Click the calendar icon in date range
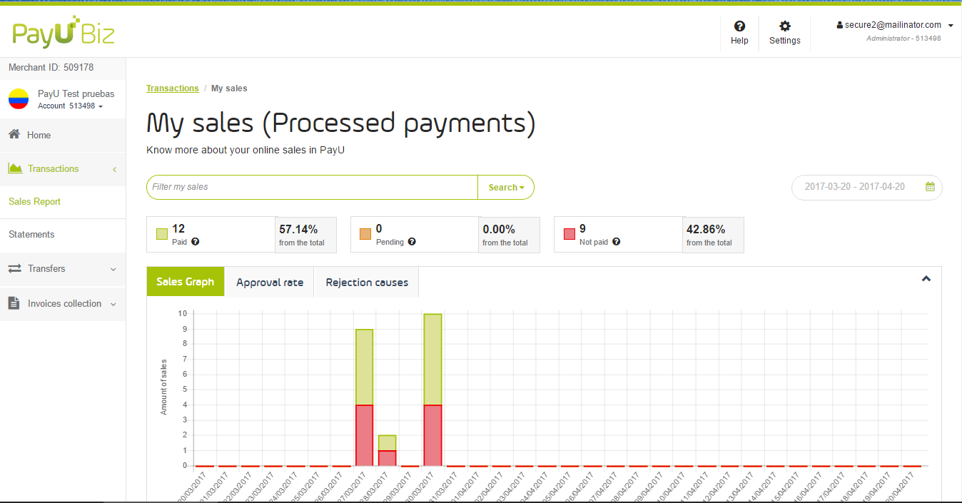The width and height of the screenshot is (962, 503). click(x=930, y=187)
